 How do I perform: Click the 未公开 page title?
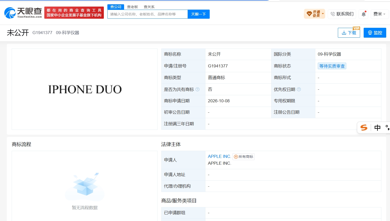(18, 33)
